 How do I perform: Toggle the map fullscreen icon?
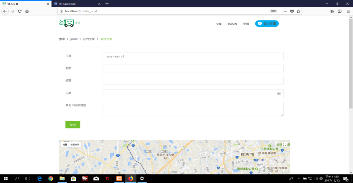pyautogui.click(x=284, y=144)
